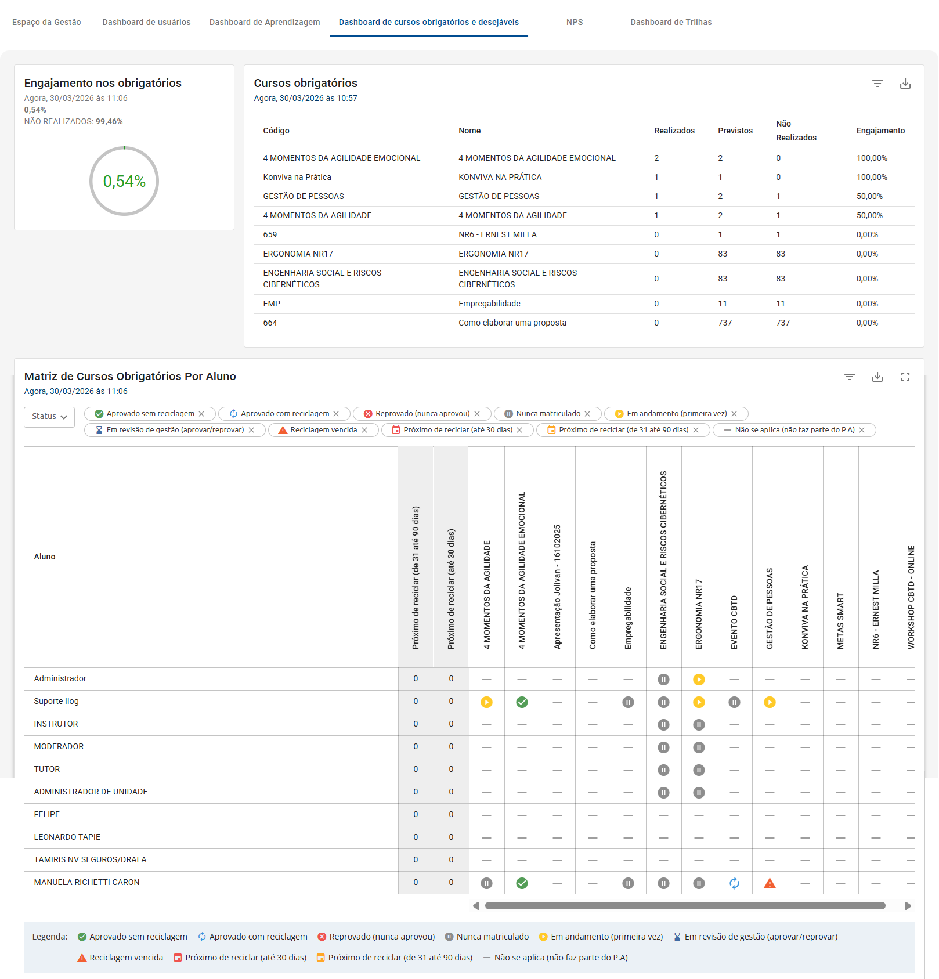Expand the student matrix to fullscreen
Image resolution: width=939 pixels, height=979 pixels.
coord(905,377)
